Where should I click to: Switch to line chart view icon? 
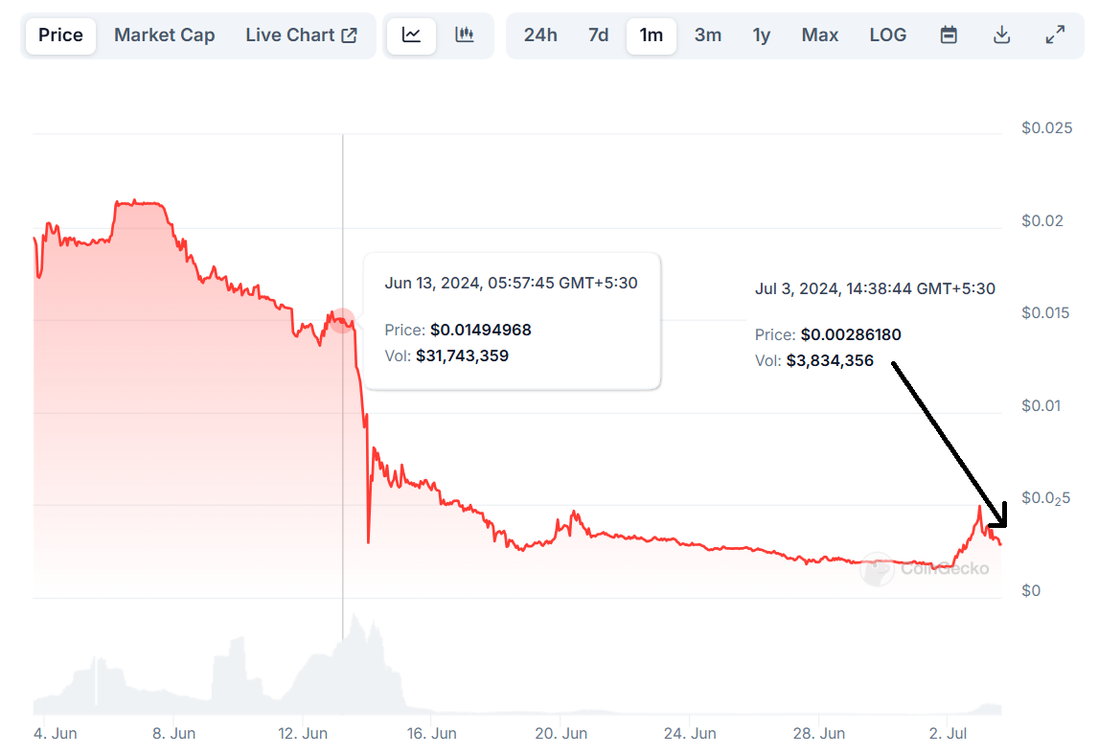click(x=411, y=35)
